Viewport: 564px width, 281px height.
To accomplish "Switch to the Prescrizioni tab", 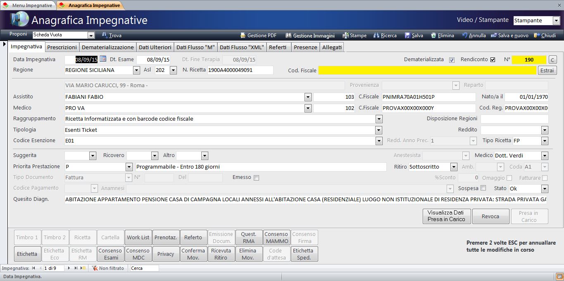I will point(62,47).
